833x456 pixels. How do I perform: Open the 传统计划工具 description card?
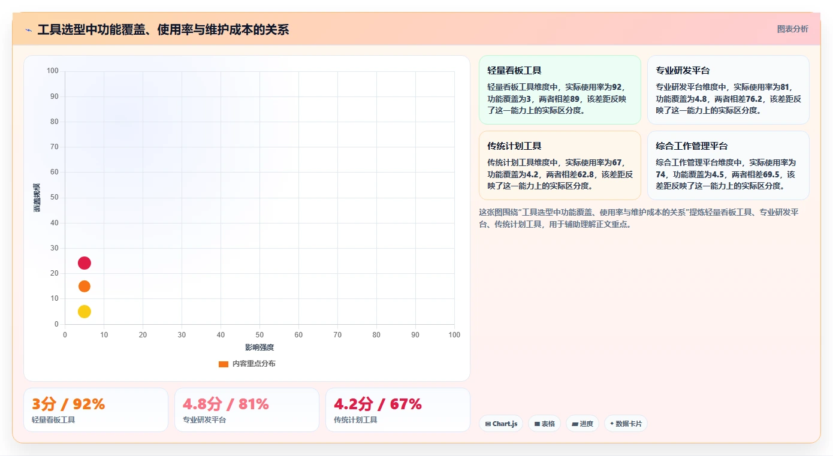[x=560, y=165]
